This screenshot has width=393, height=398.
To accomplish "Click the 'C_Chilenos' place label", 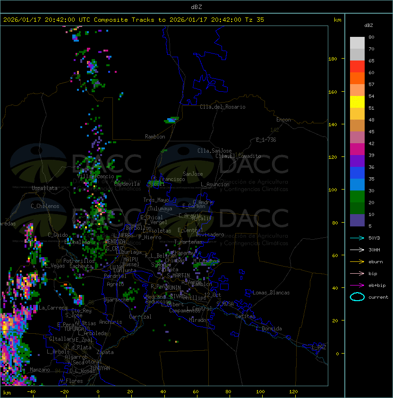I will point(45,206).
